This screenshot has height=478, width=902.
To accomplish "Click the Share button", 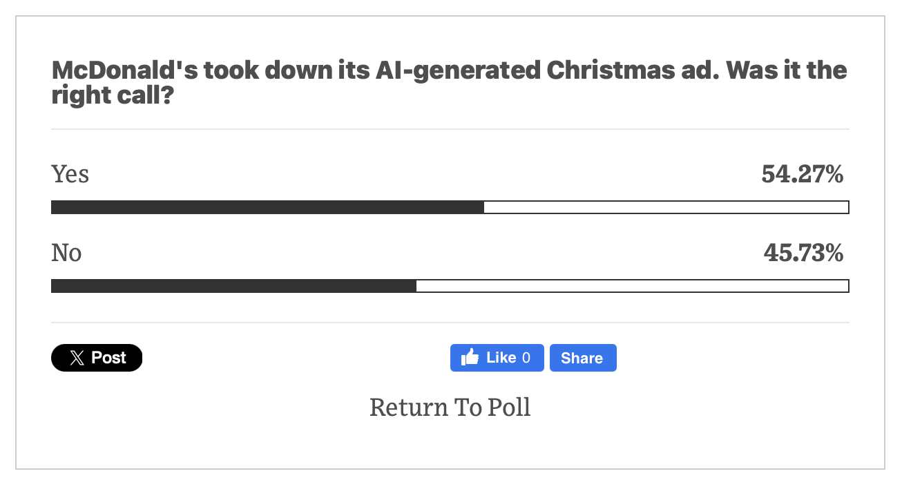I will tap(582, 357).
